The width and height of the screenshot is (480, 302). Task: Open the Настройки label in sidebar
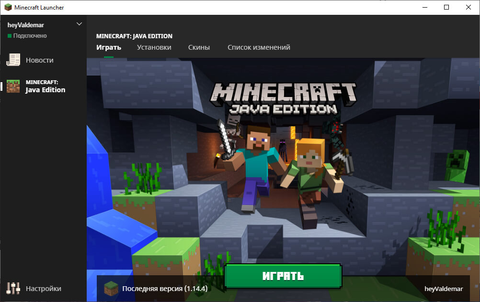point(44,289)
